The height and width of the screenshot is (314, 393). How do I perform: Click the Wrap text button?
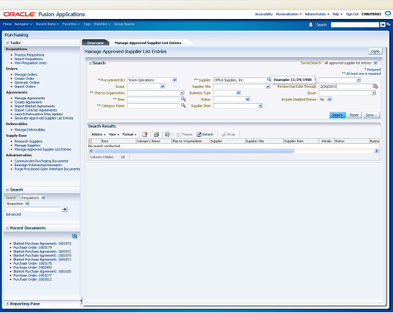(x=228, y=134)
